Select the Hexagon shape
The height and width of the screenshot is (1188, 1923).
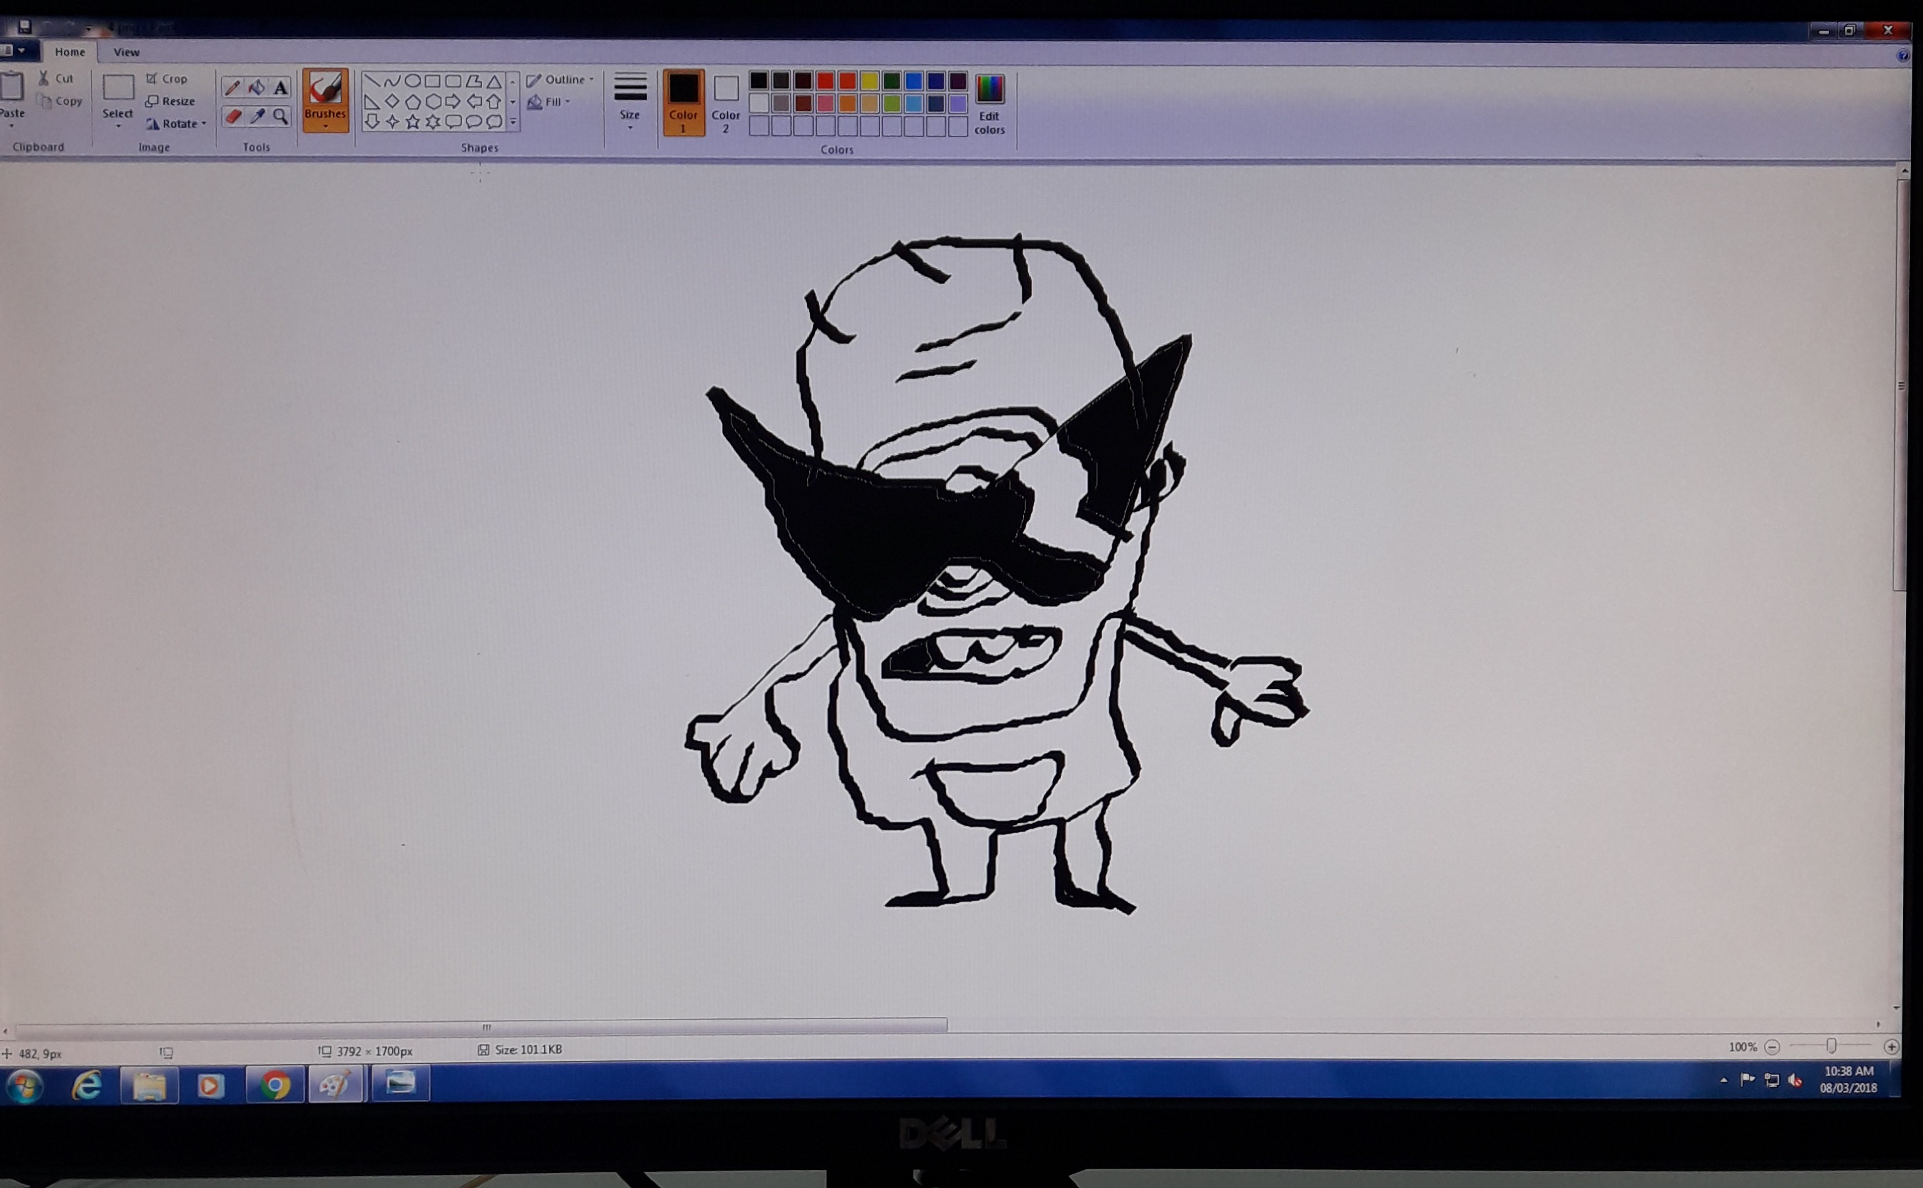(433, 101)
